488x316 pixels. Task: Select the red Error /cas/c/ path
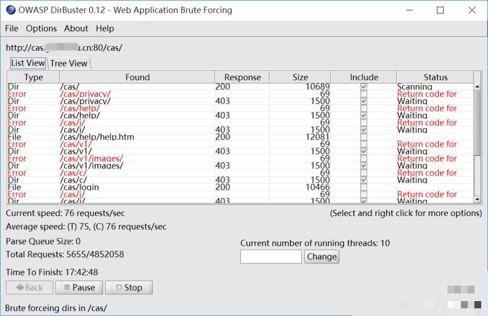pyautogui.click(x=74, y=173)
